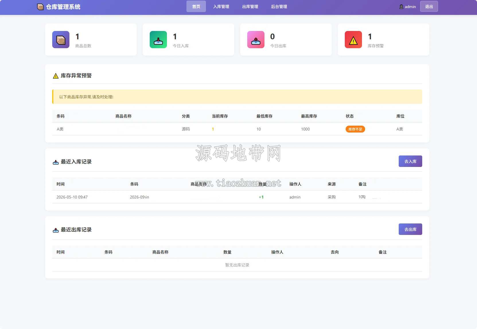Click the 商品总数 package icon
Screen dimensions: 477x329
(x=61, y=40)
